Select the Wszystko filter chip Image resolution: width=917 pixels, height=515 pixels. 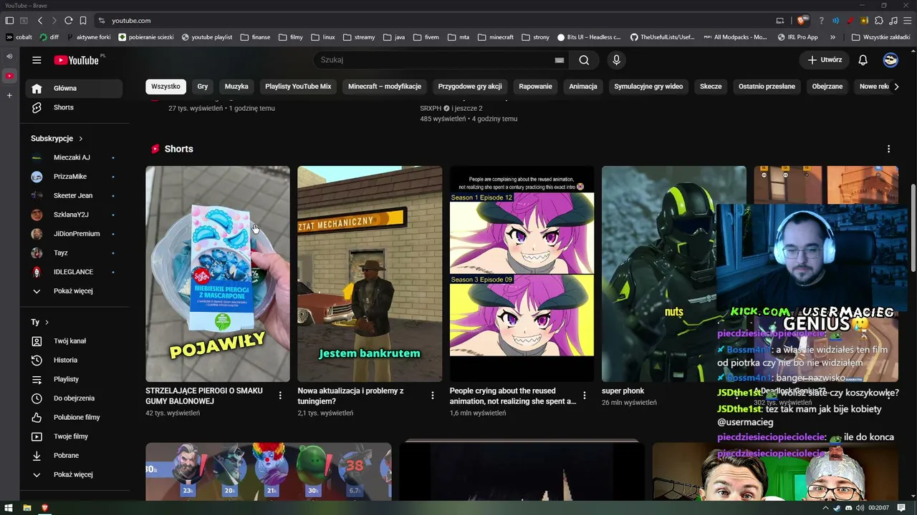(165, 87)
